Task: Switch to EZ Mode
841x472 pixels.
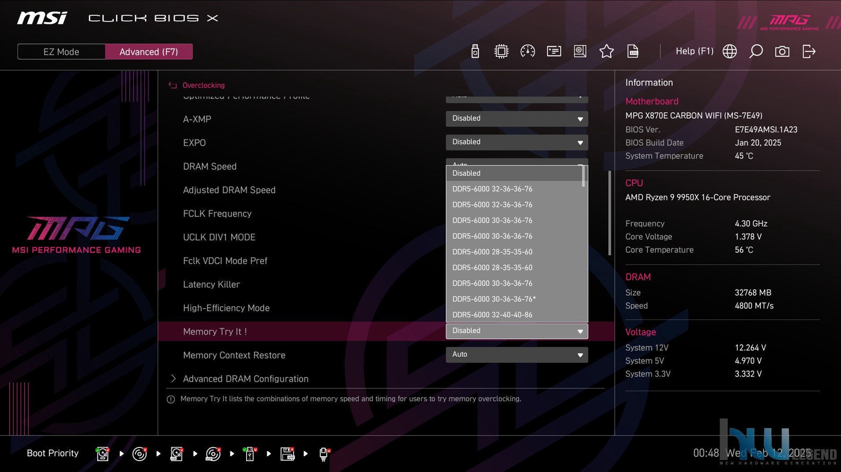Action: point(61,51)
